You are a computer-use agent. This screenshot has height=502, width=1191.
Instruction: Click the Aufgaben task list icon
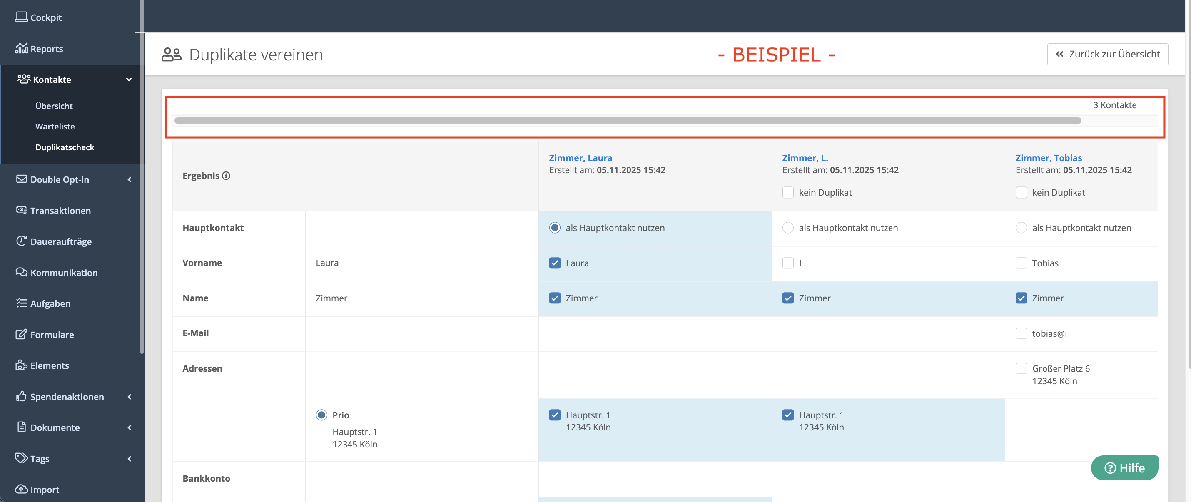coord(21,303)
